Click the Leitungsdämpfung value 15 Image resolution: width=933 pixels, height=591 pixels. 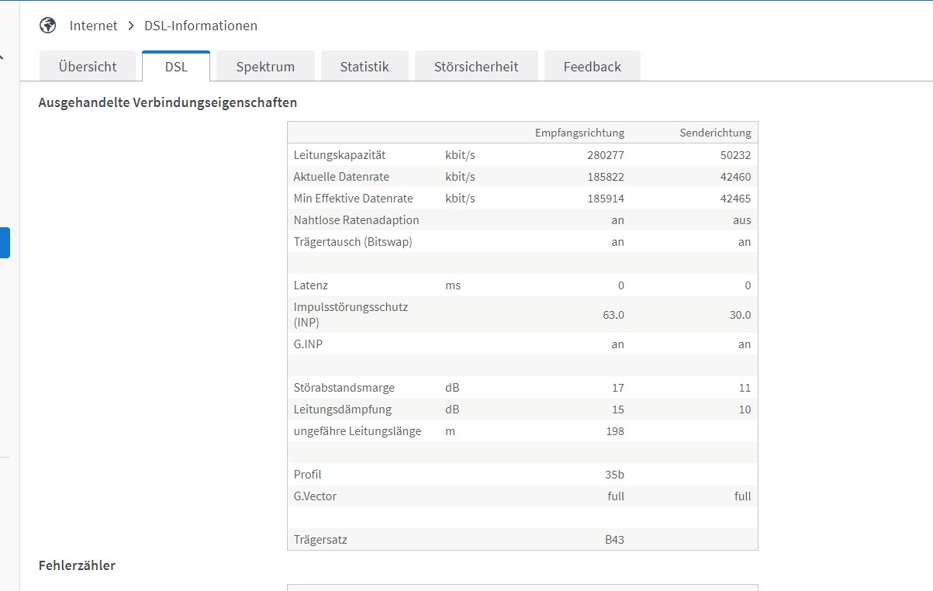tap(617, 410)
